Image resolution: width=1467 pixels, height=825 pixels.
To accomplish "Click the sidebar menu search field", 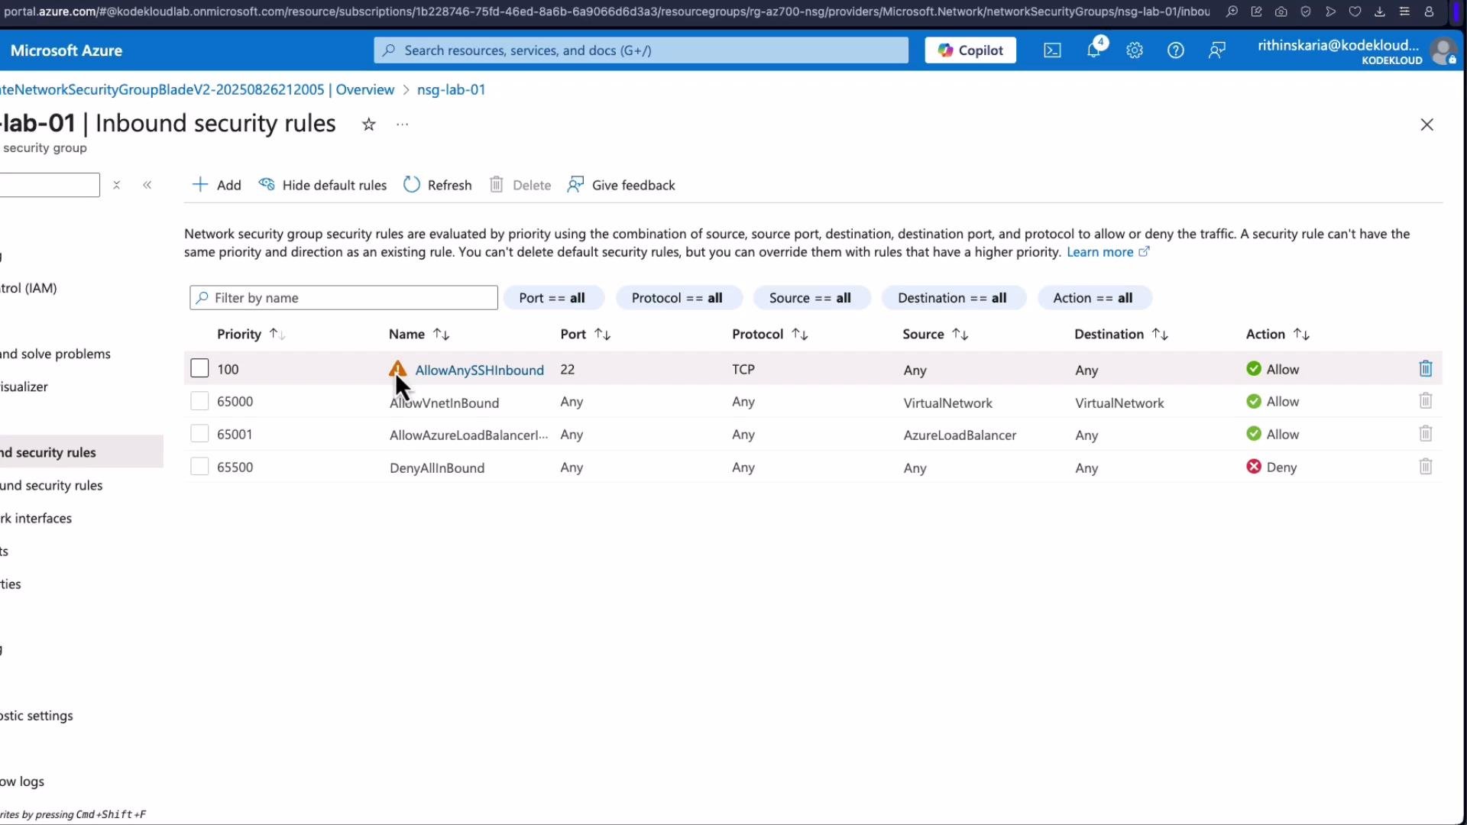I will 50,185.
